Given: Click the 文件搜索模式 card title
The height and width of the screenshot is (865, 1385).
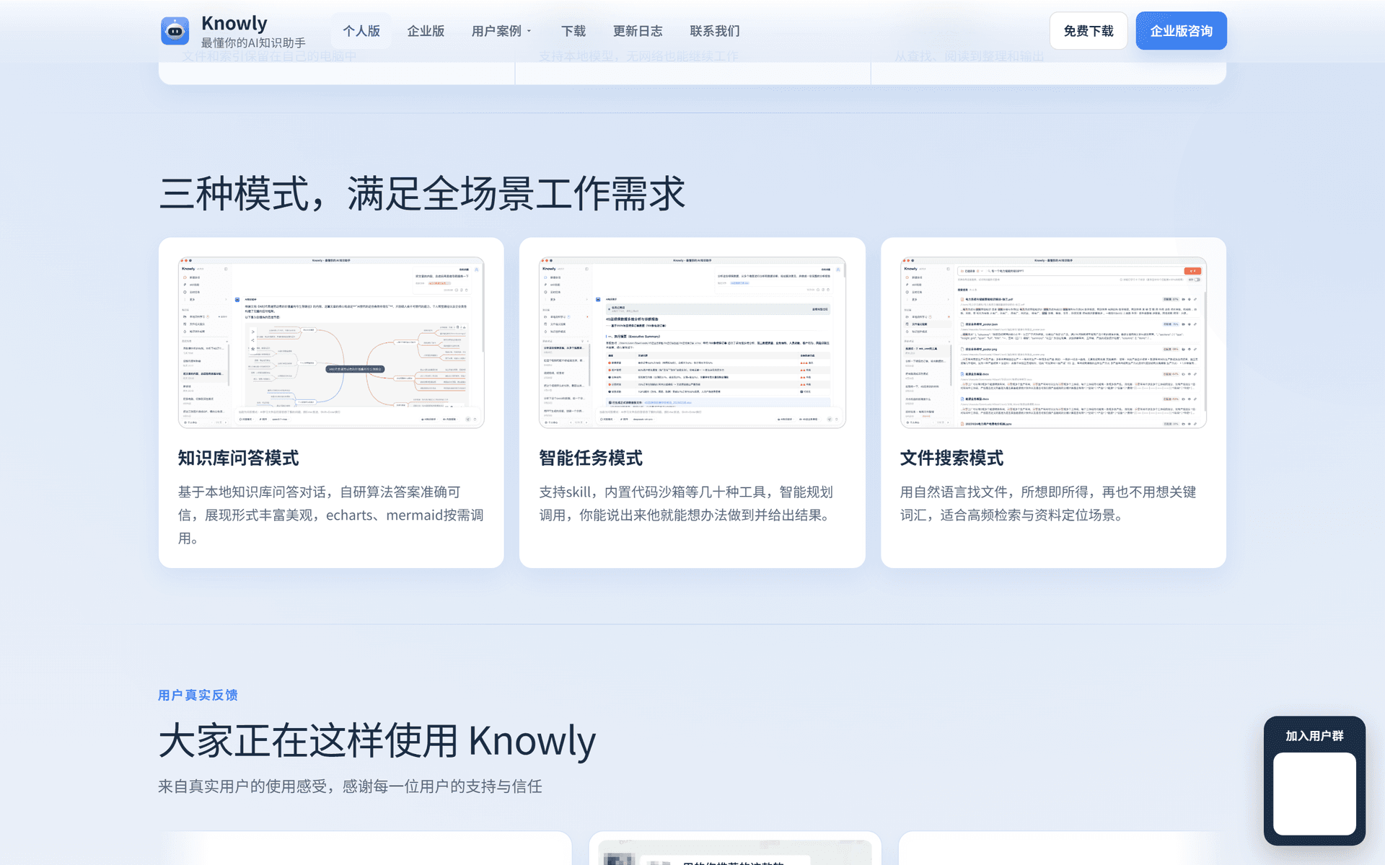Looking at the screenshot, I should click(952, 458).
